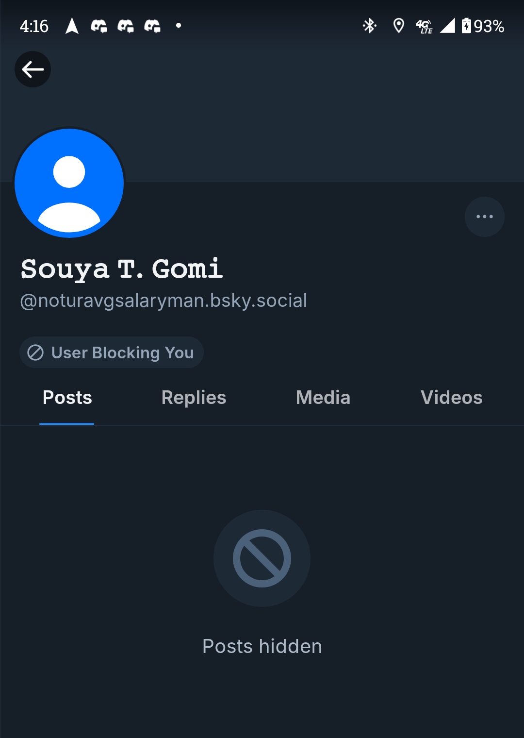Tap the Bluetooth status bar icon

click(x=370, y=26)
